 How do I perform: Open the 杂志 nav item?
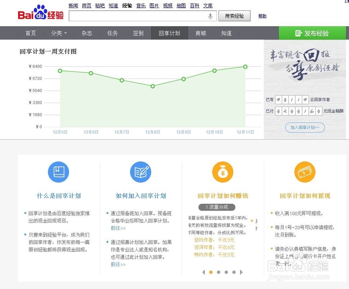[x=87, y=33]
